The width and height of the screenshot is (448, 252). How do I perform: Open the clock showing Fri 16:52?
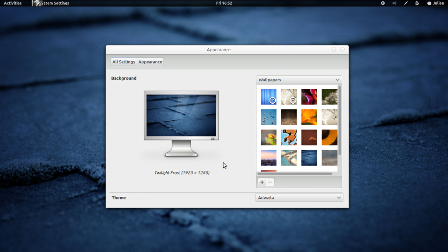224,3
